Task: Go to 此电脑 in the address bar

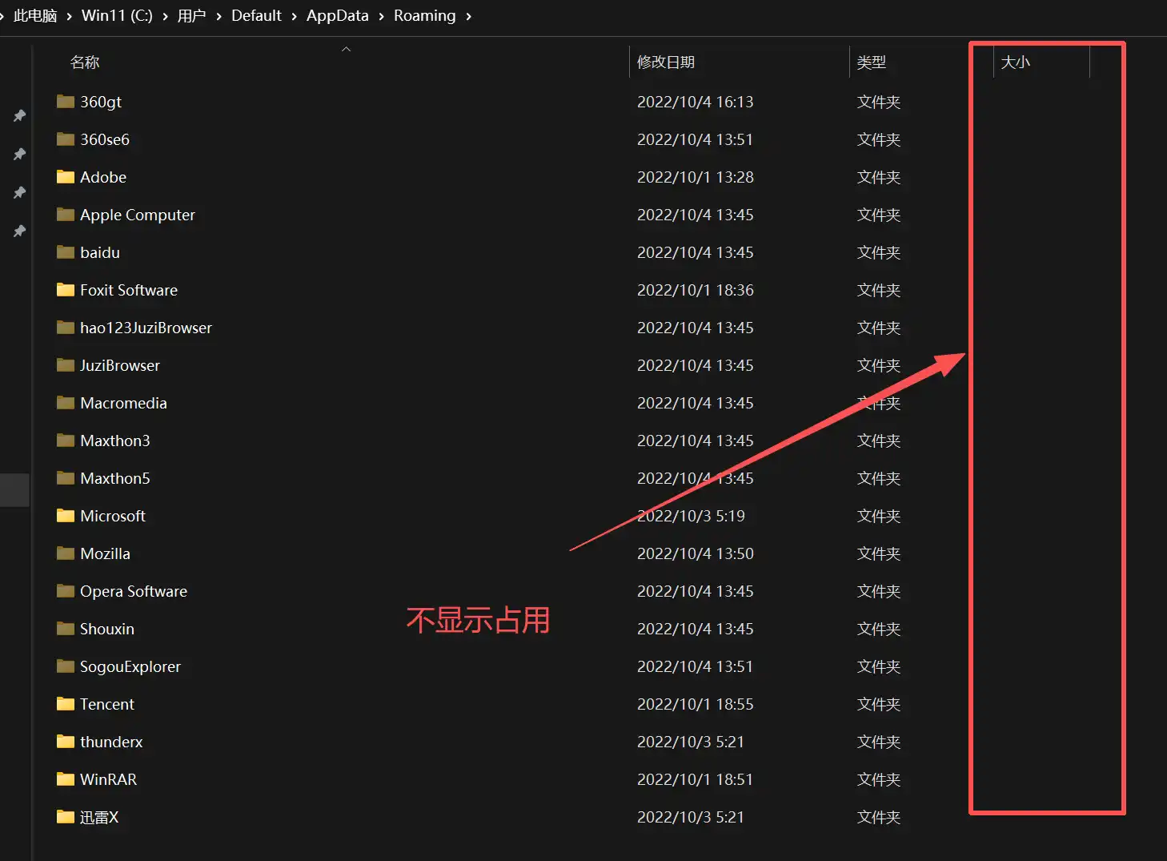Action: coord(35,16)
